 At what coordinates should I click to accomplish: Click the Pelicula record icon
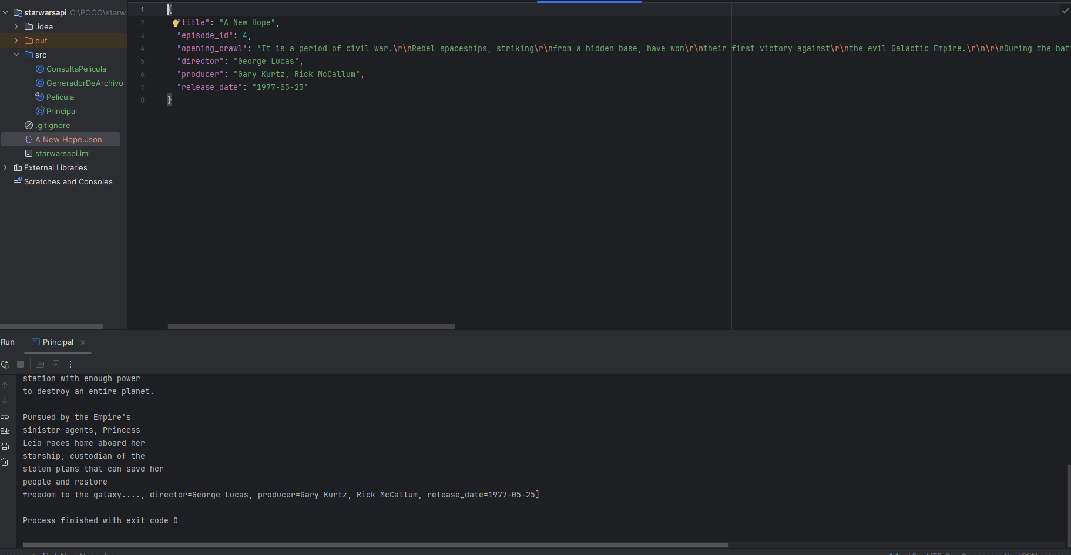tap(40, 97)
